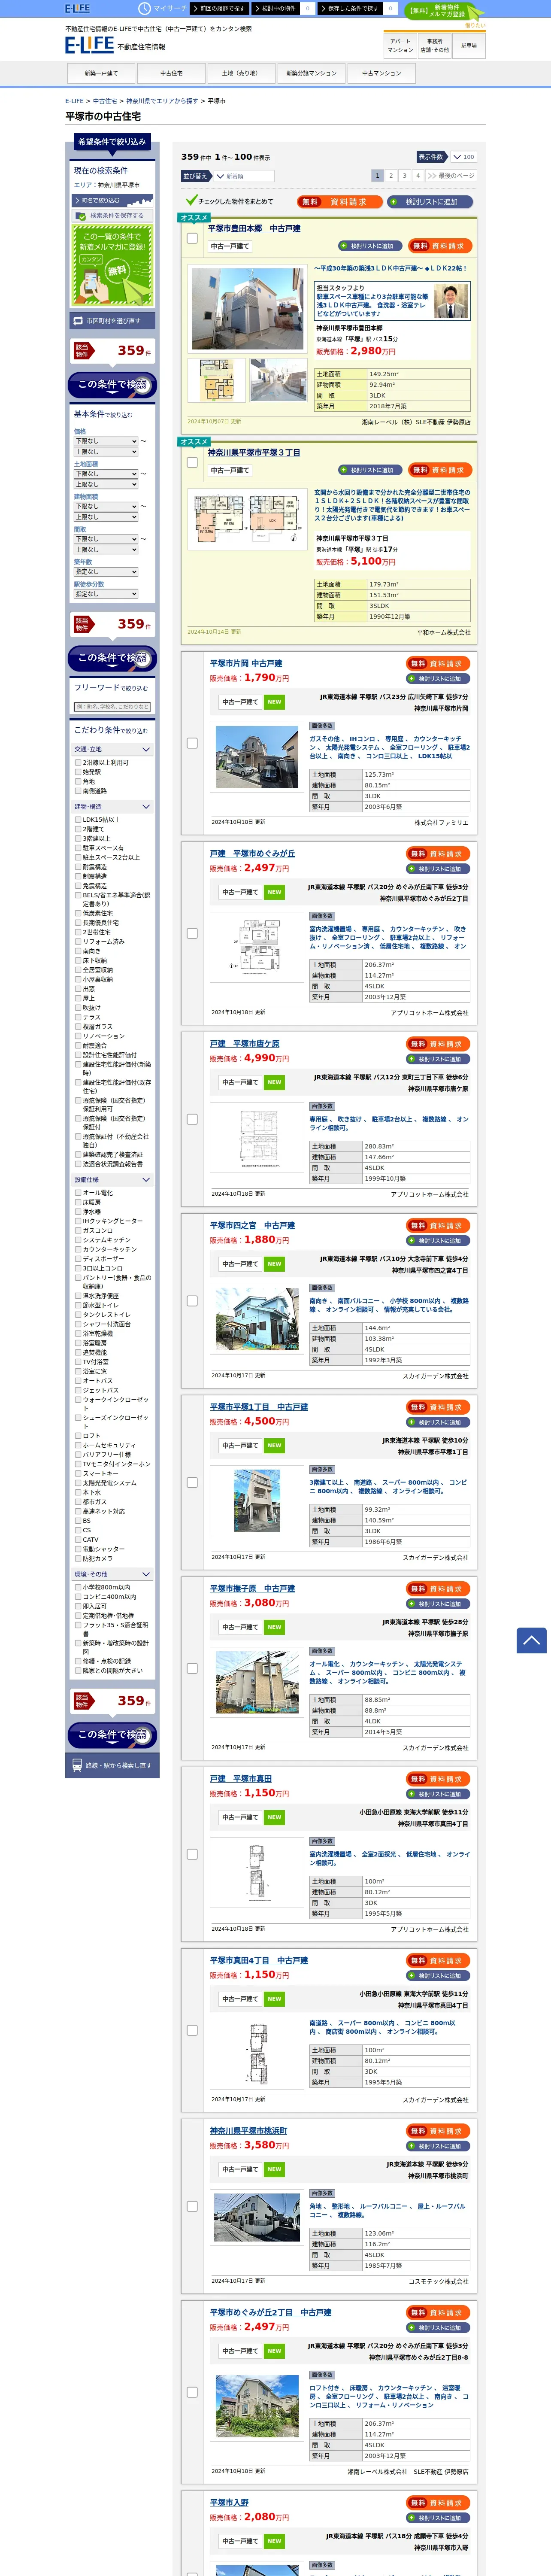Open the 戸建 平塚市めぐみが丘 listing title
This screenshot has width=551, height=2576.
pyautogui.click(x=252, y=853)
